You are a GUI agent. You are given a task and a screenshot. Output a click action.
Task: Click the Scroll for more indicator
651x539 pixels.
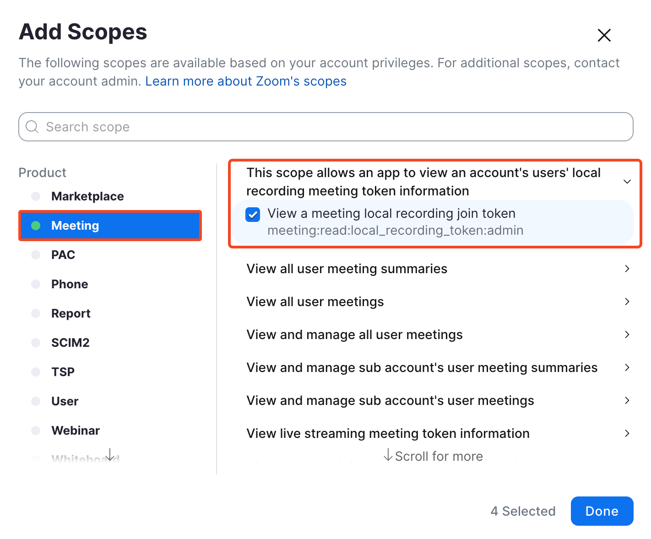pos(433,456)
